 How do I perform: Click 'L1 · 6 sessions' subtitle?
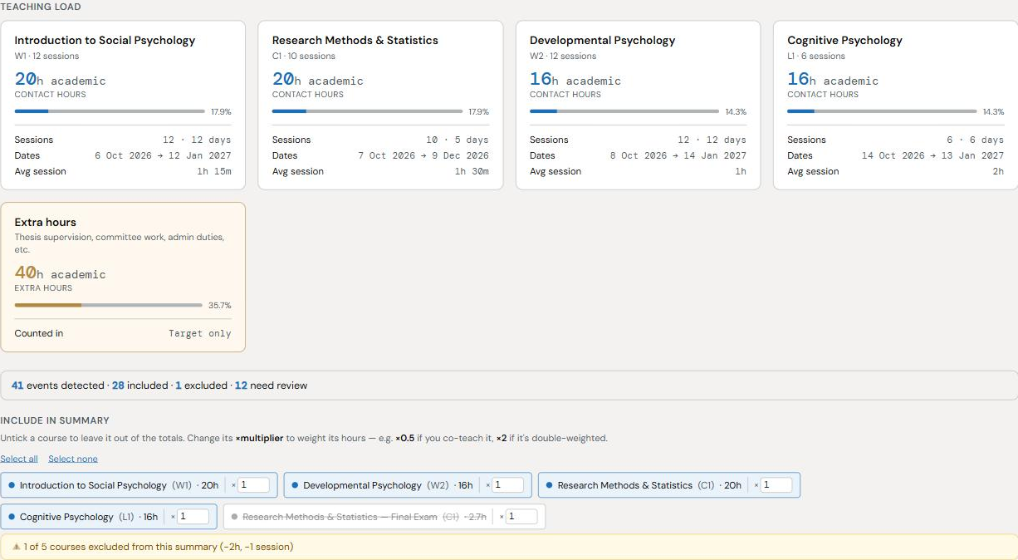tap(816, 56)
